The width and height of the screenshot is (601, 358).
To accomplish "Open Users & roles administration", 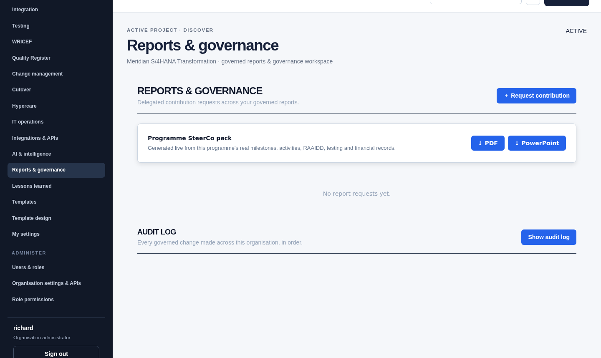I will pos(56,267).
